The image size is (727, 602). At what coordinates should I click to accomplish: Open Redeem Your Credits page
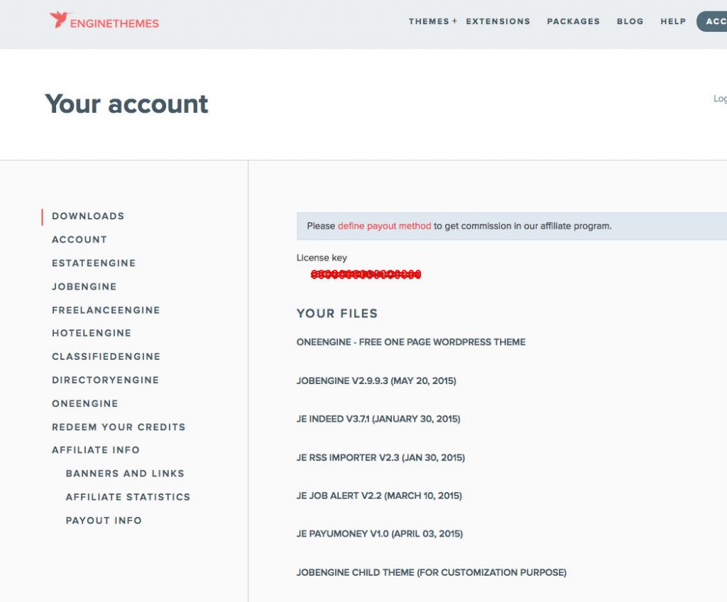119,427
